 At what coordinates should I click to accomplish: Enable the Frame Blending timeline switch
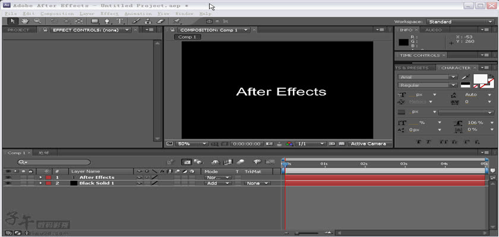pyautogui.click(x=228, y=162)
